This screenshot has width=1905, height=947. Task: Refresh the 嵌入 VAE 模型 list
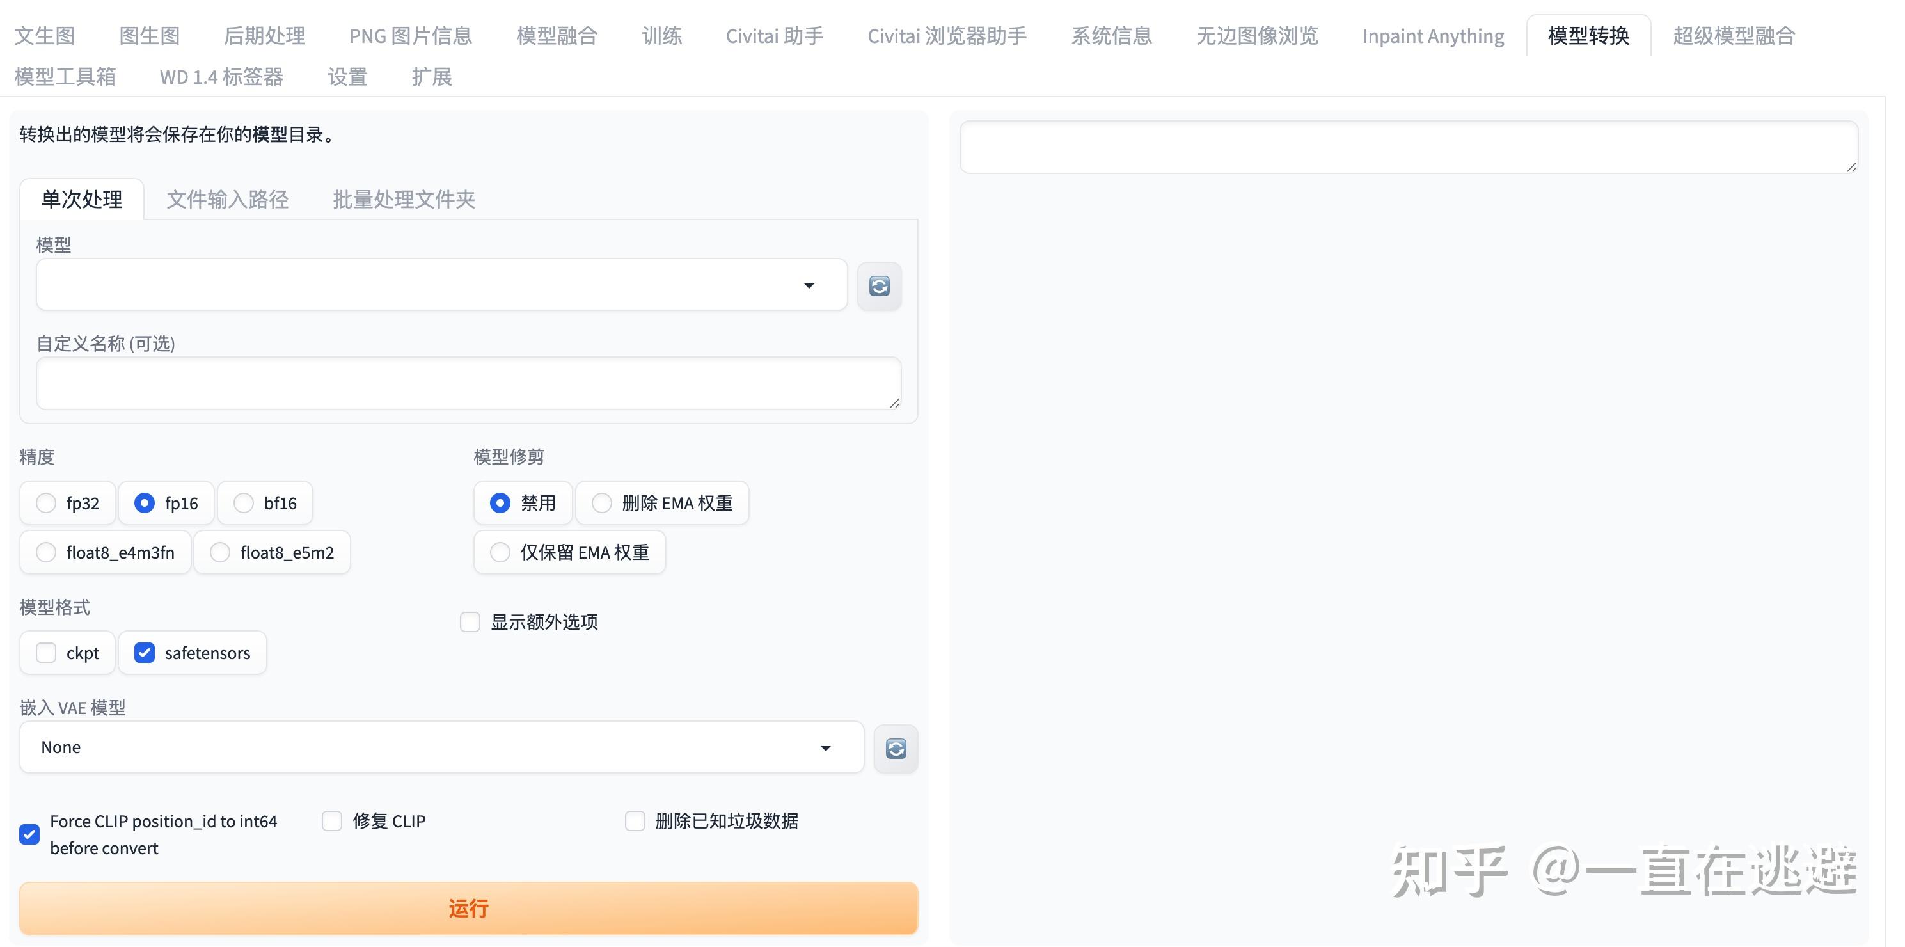point(895,748)
